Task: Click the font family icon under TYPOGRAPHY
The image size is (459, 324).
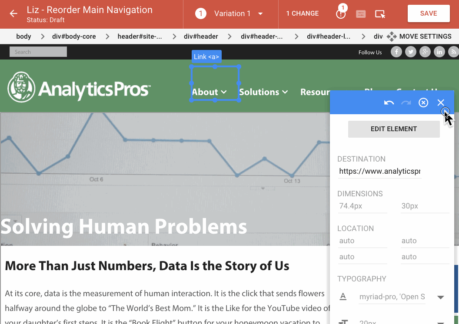Action: point(343,297)
